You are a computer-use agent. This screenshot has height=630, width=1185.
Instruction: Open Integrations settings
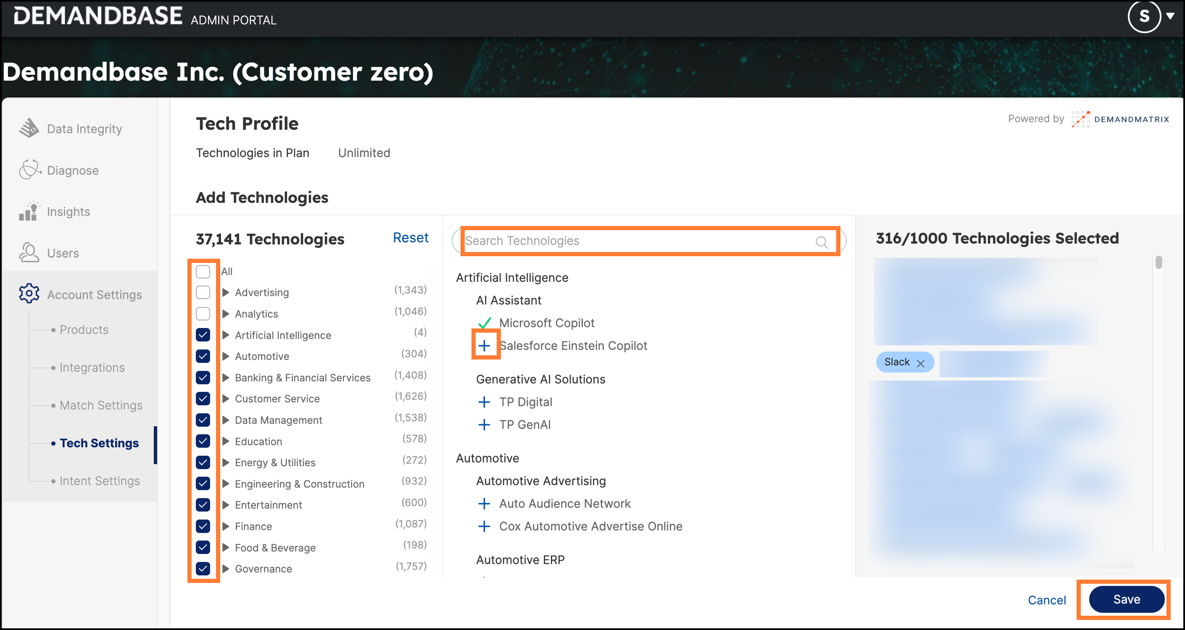[x=92, y=367]
